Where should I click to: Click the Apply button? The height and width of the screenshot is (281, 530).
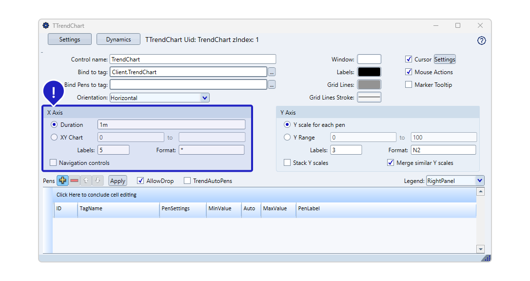coord(118,181)
